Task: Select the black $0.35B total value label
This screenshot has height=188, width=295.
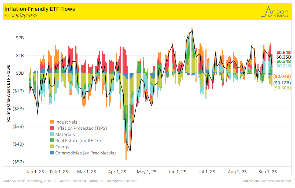Action: pyautogui.click(x=283, y=57)
